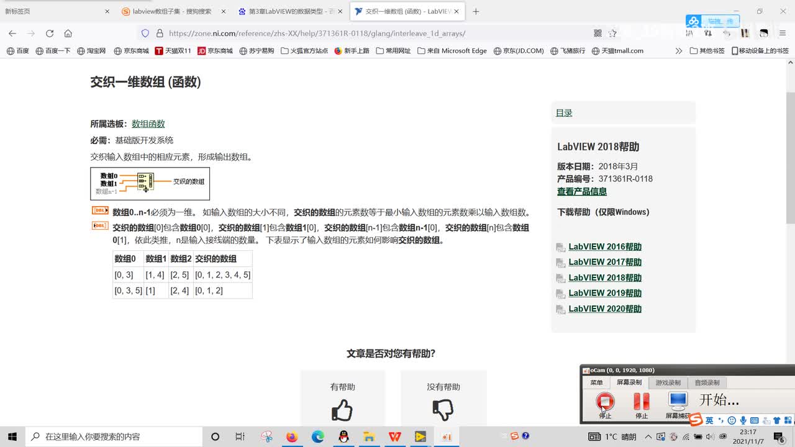795x447 pixels.
Task: Open the browser home page icon
Action: (68, 34)
